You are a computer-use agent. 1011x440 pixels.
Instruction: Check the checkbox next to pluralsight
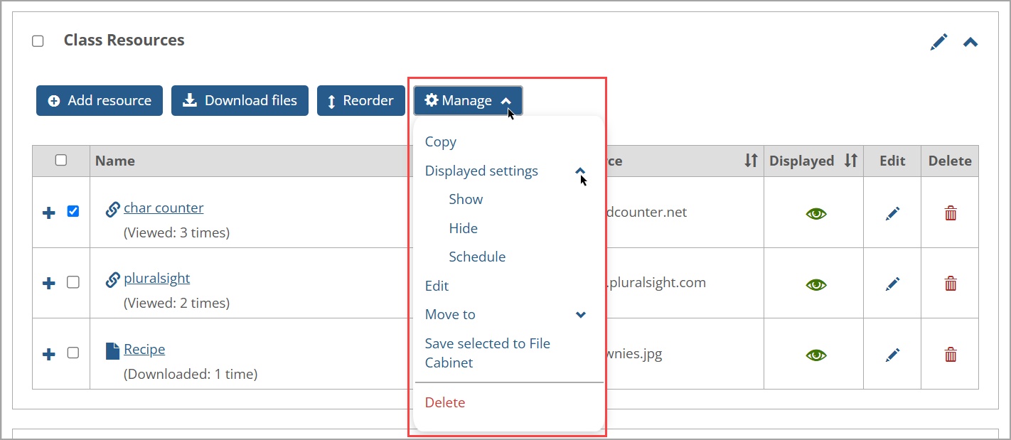pos(73,282)
